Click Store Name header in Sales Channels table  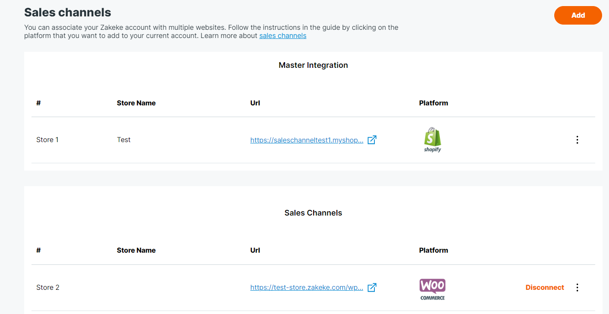[136, 251]
